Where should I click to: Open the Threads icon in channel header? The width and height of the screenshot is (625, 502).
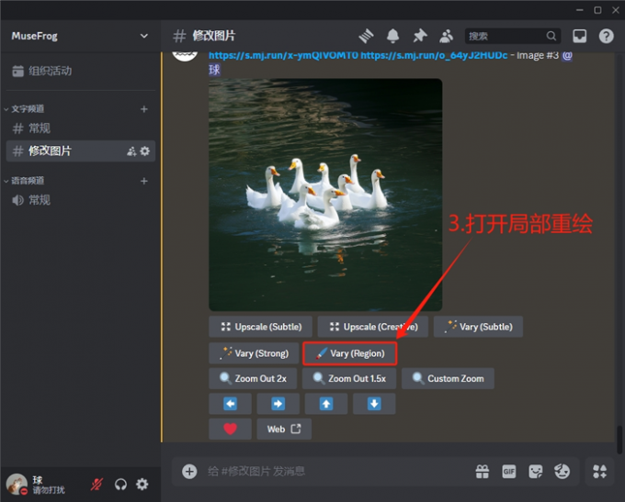click(366, 36)
